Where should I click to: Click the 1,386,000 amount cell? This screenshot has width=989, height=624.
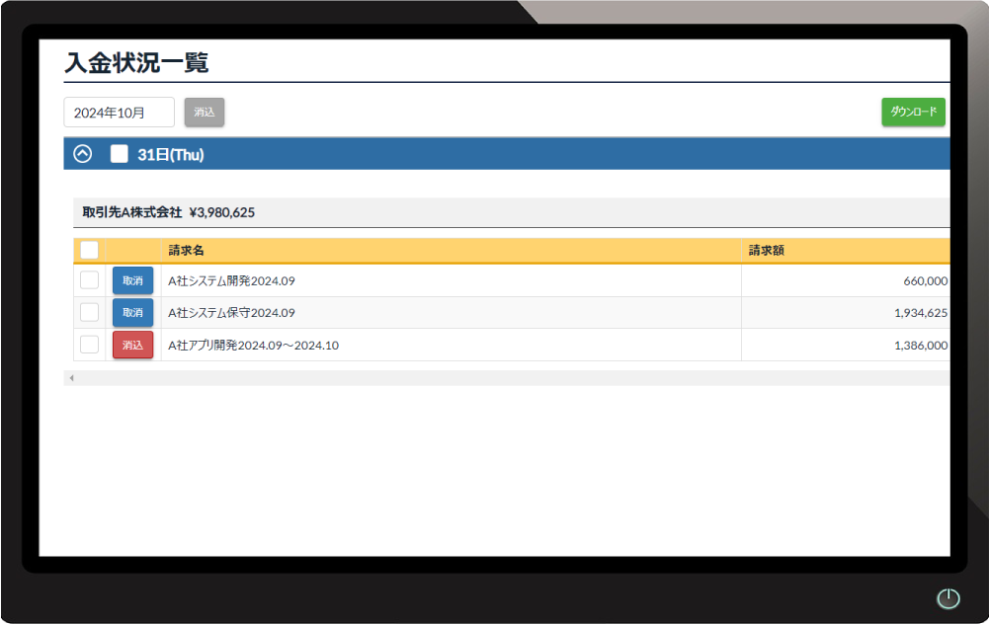tap(845, 345)
